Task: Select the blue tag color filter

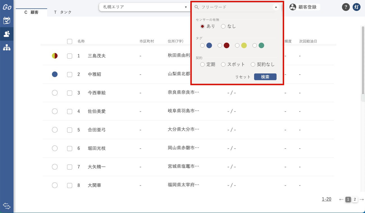Action: tap(202, 45)
